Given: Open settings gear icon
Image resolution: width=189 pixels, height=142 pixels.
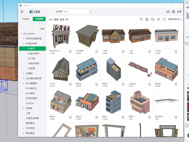Looking at the screenshot, I should [173, 12].
